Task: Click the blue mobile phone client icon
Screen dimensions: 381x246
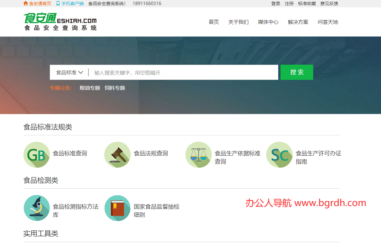Action: [x=58, y=3]
